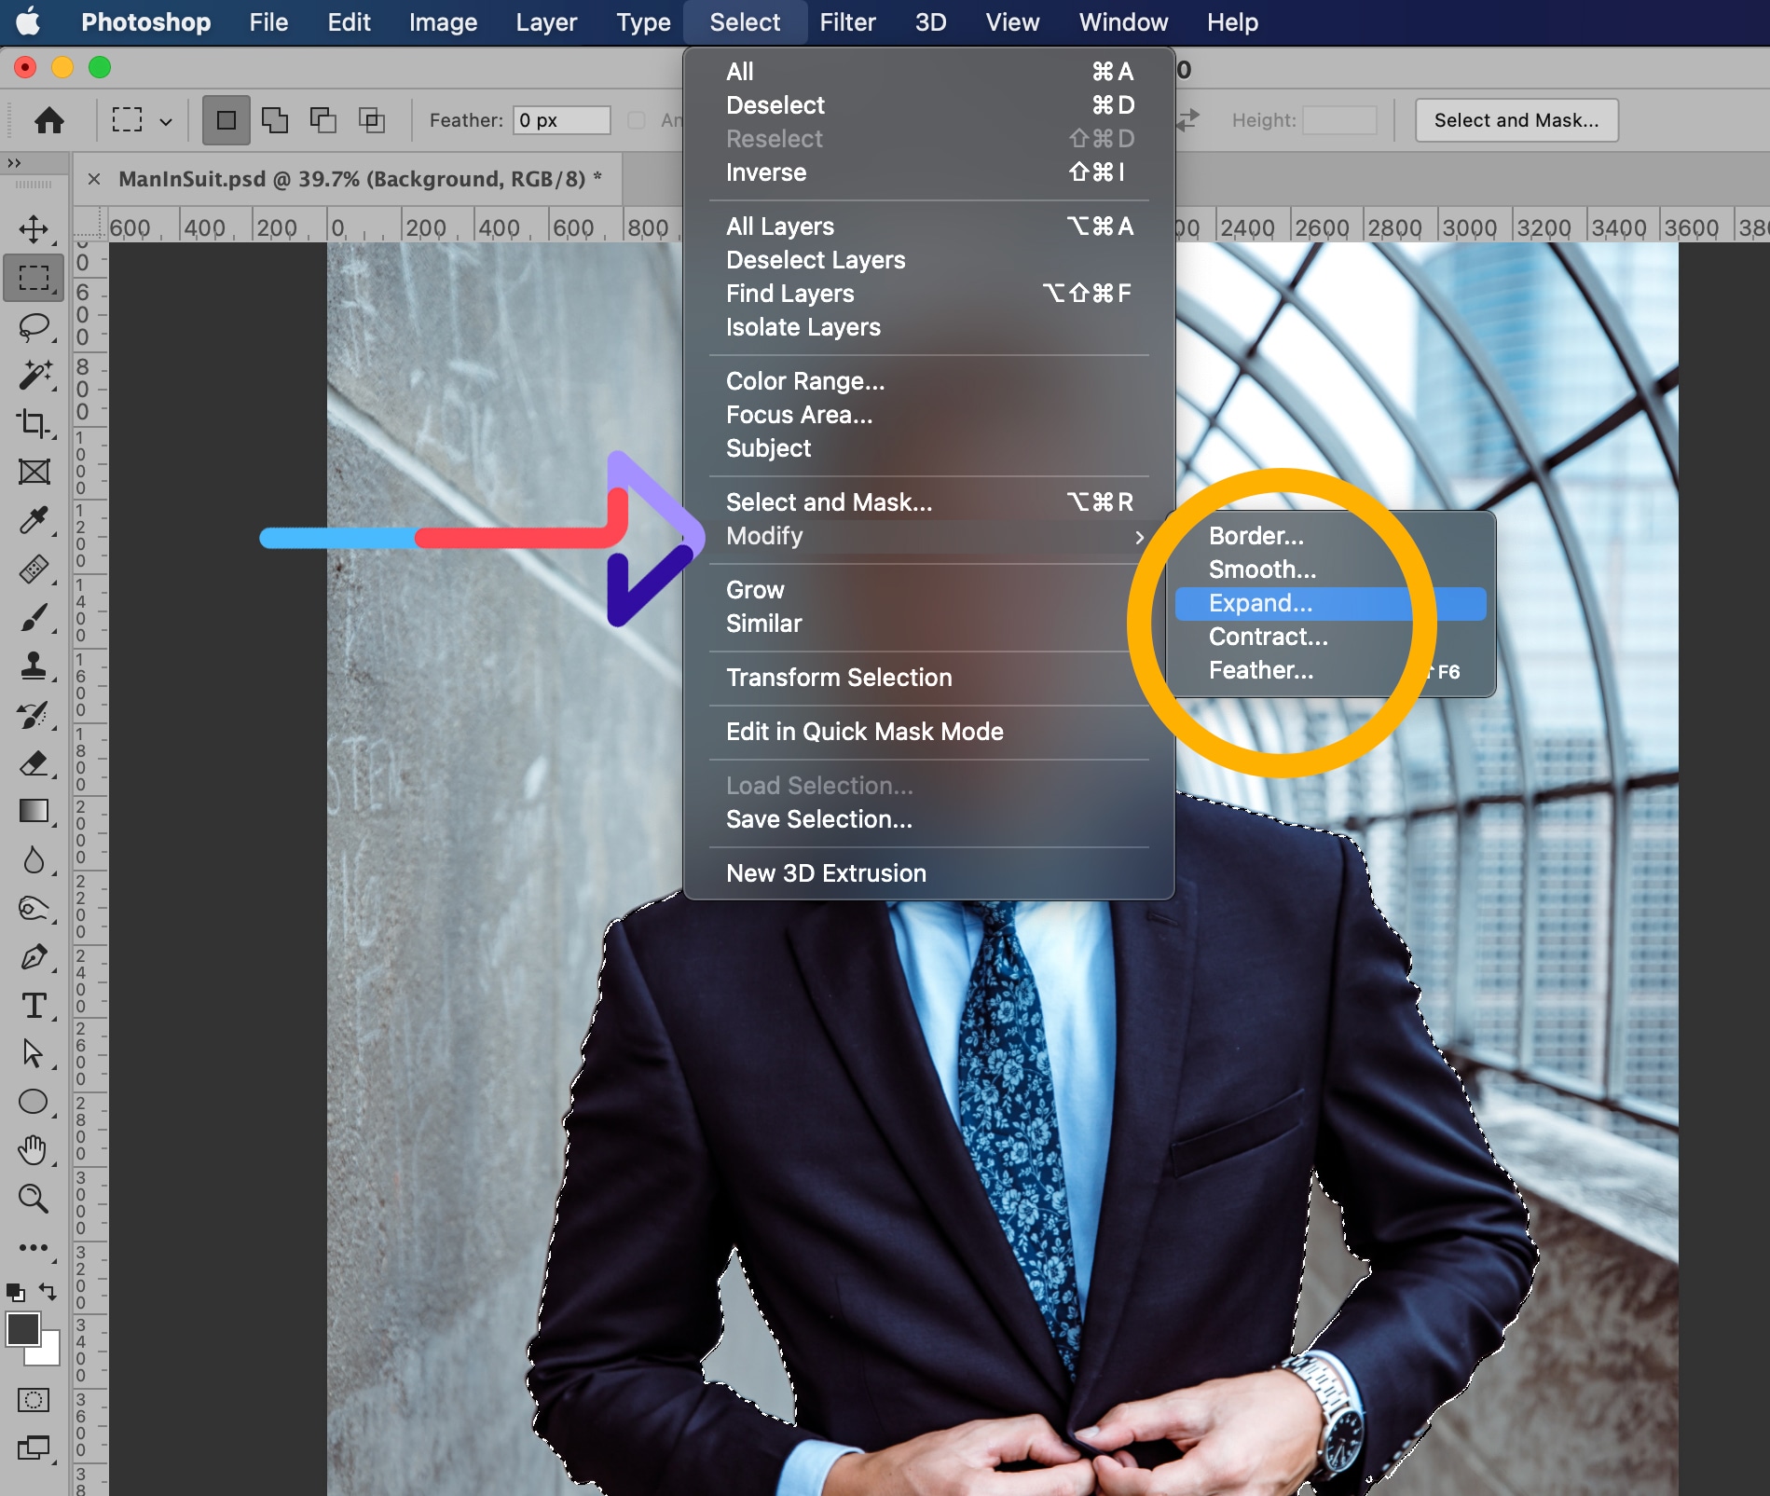Choose the Eyedropper tool
This screenshot has height=1496, width=1770.
[x=34, y=520]
